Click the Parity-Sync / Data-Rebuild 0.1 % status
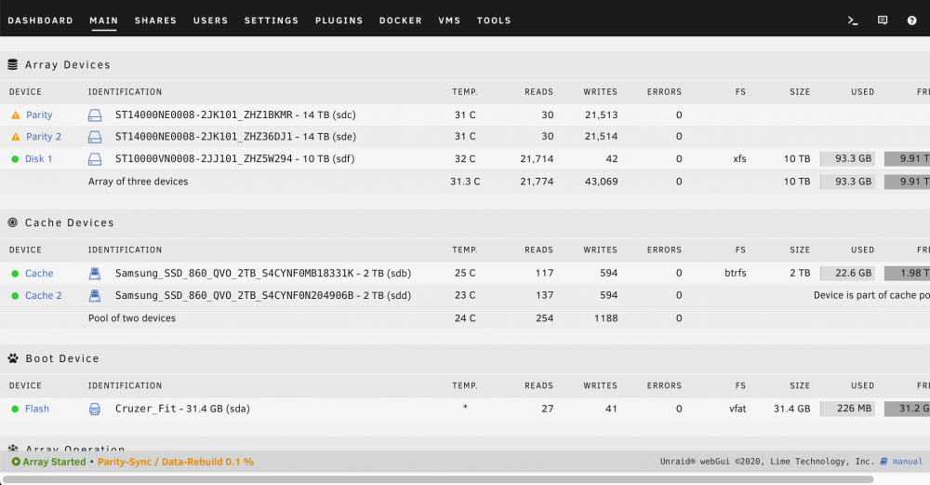Screen dimensions: 930x485 176,461
